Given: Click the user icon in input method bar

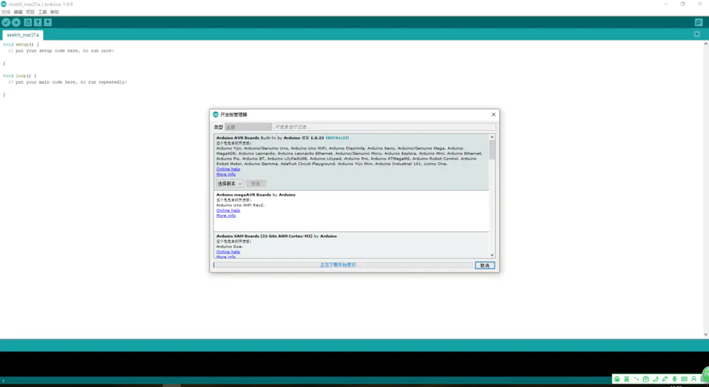Looking at the screenshot, I should 693,379.
